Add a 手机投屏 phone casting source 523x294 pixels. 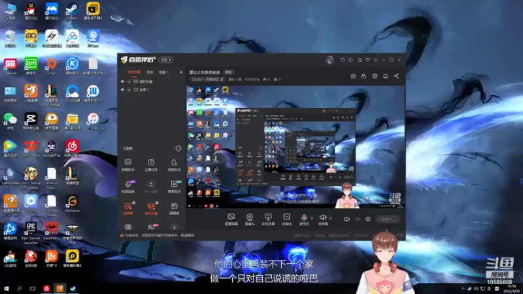coord(268,220)
